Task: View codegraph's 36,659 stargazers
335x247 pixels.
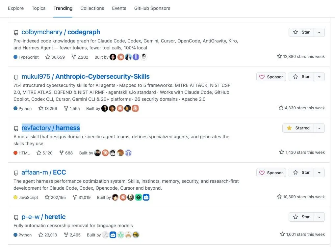Action: [55, 57]
